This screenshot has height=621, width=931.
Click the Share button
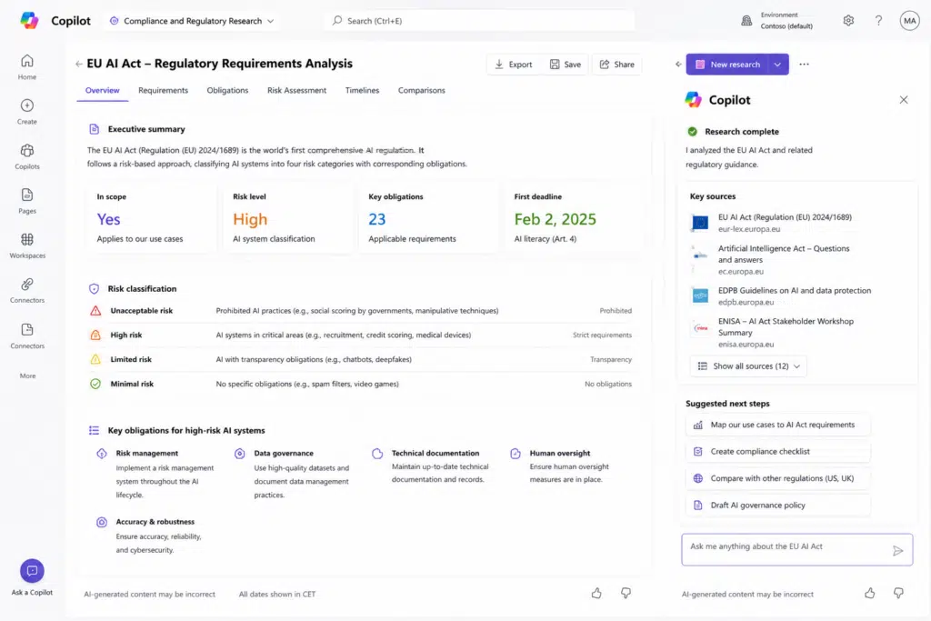click(x=617, y=65)
